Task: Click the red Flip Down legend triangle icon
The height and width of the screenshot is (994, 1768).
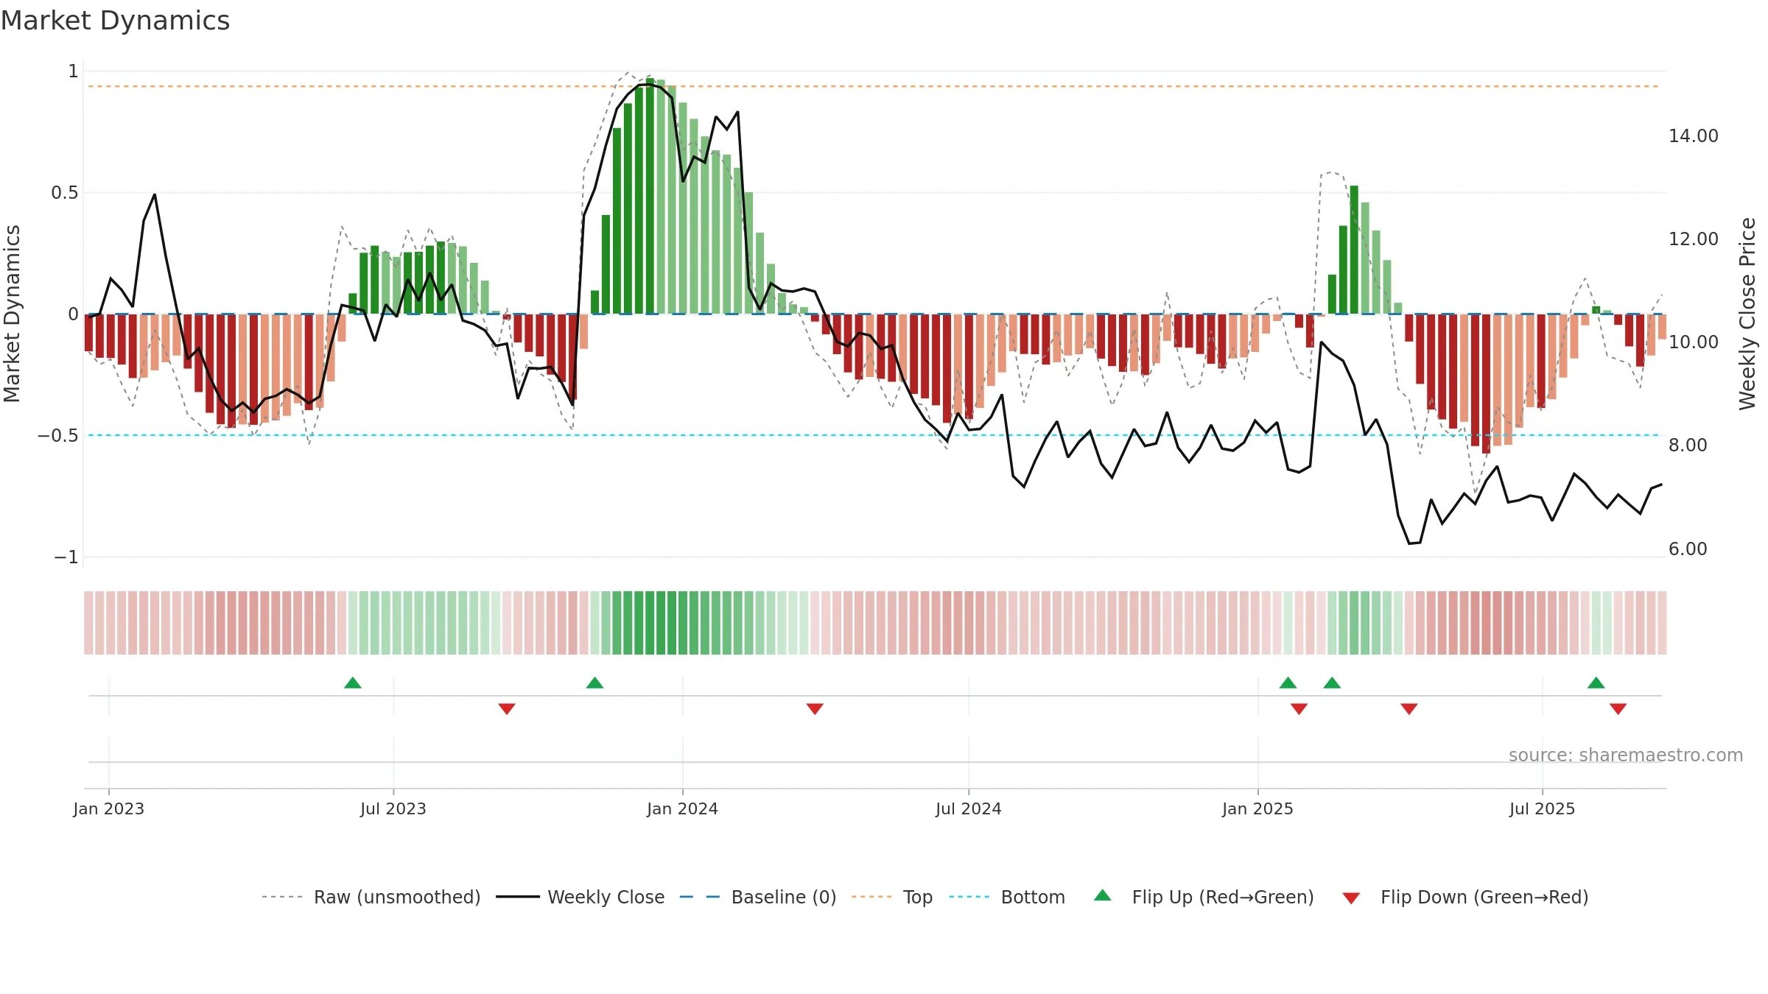Action: click(1351, 898)
